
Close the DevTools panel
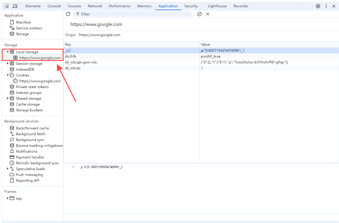tap(333, 6)
